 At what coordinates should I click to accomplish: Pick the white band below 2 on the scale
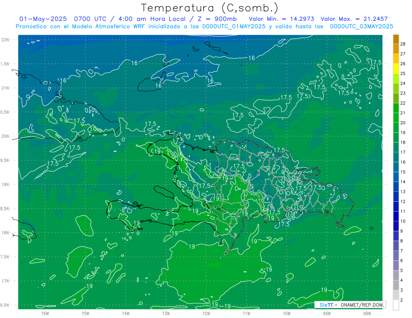pyautogui.click(x=396, y=305)
